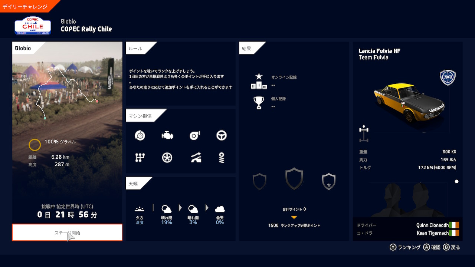Select the engine damage icon
Screen dimensions: 475x267
pyautogui.click(x=167, y=136)
